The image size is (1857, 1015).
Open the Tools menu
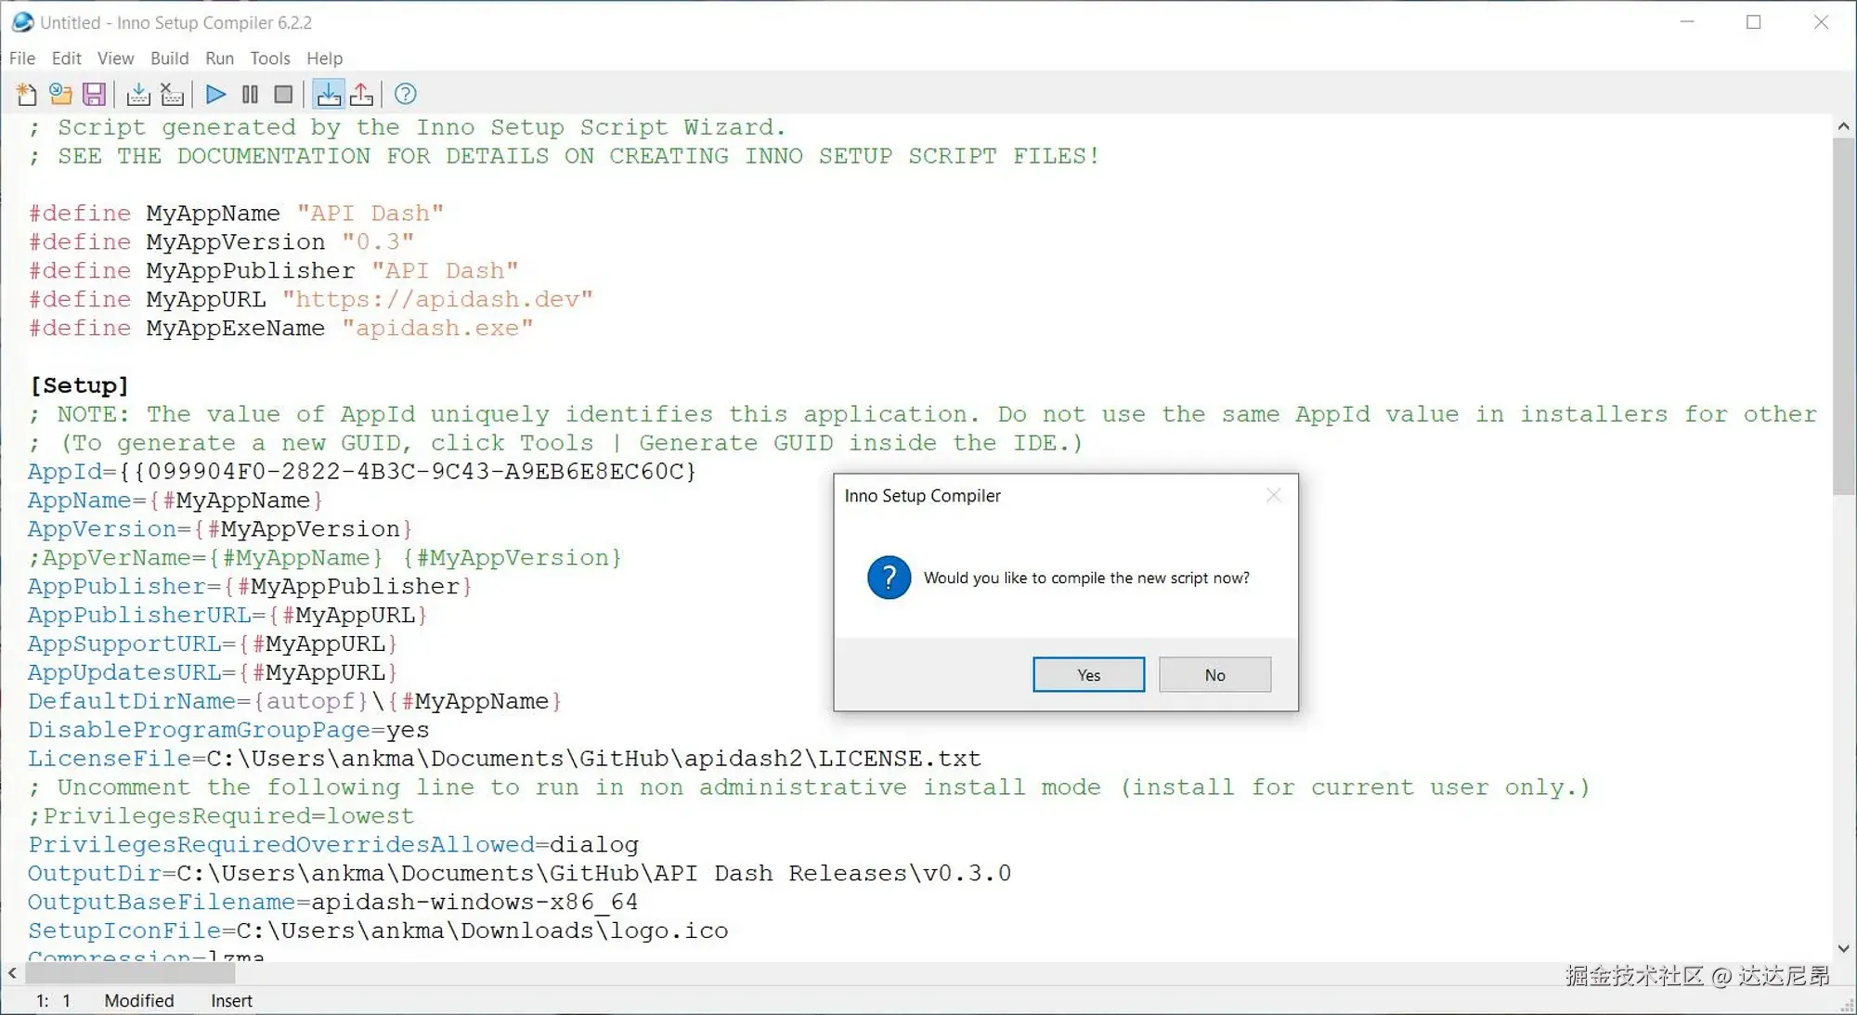269,58
